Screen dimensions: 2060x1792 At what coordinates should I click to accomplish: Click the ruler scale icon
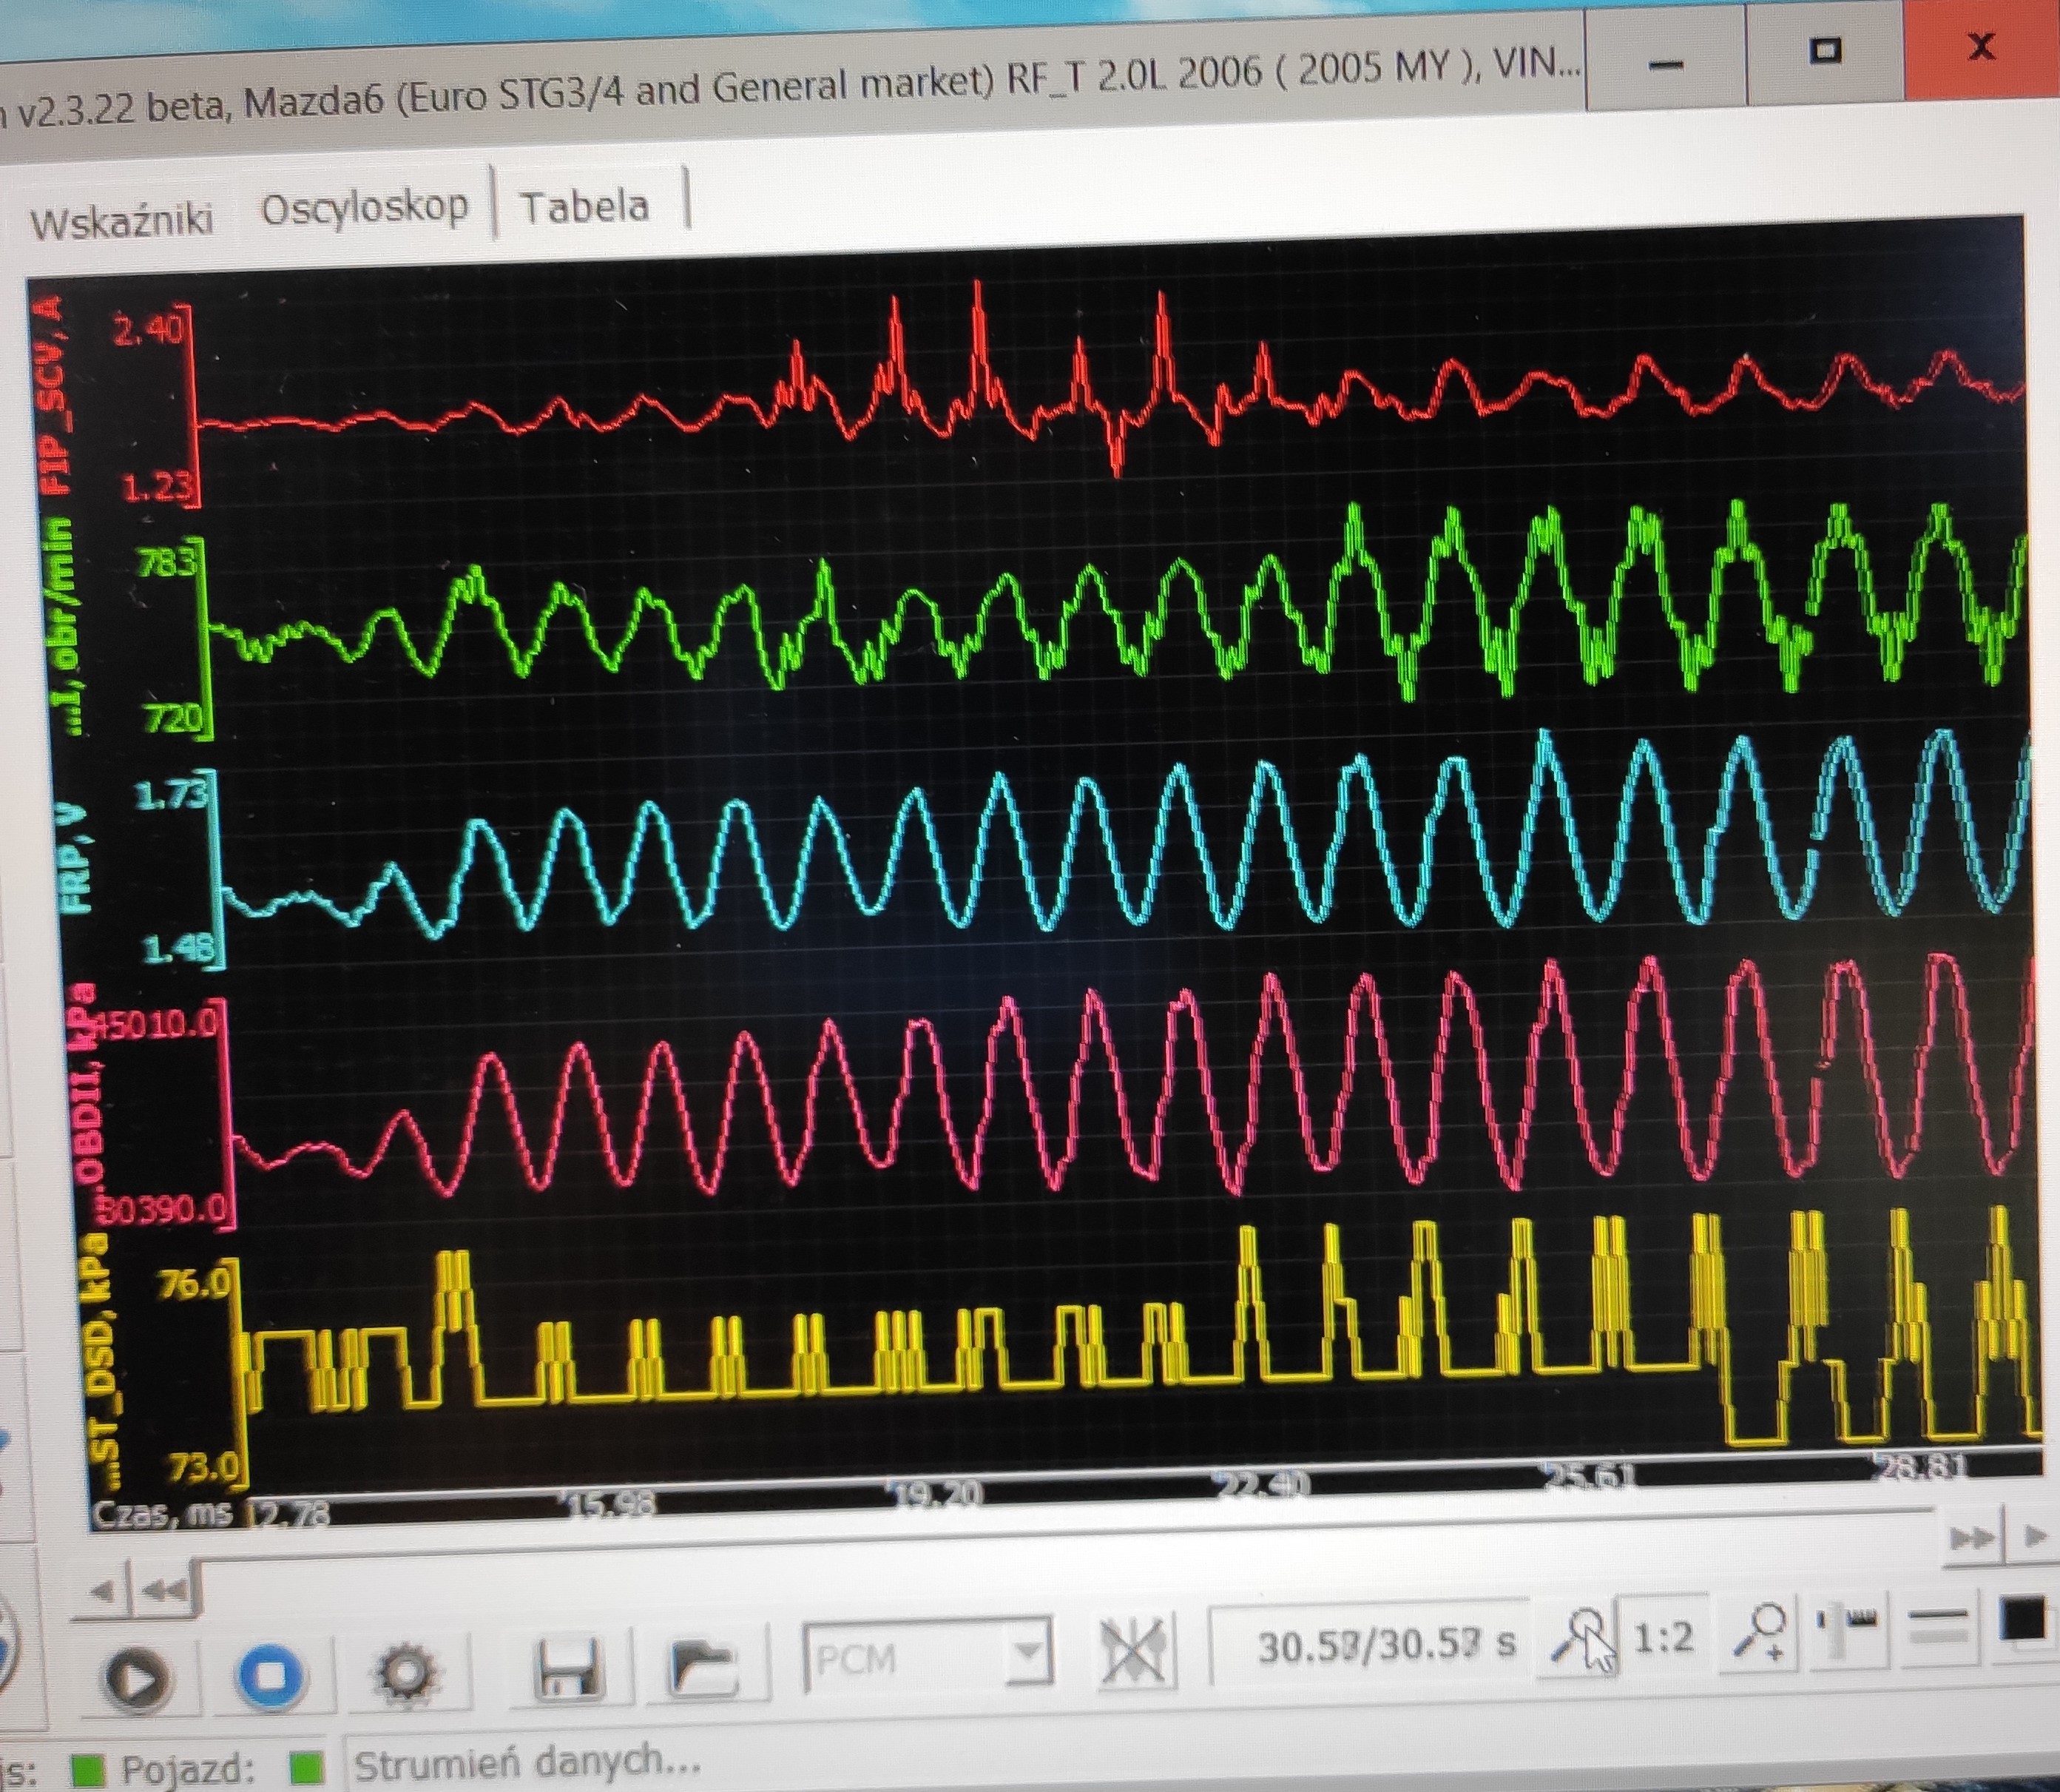1847,1626
